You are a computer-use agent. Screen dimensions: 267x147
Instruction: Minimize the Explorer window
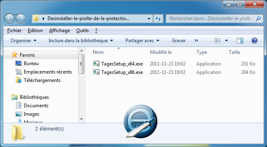coord(229,4)
